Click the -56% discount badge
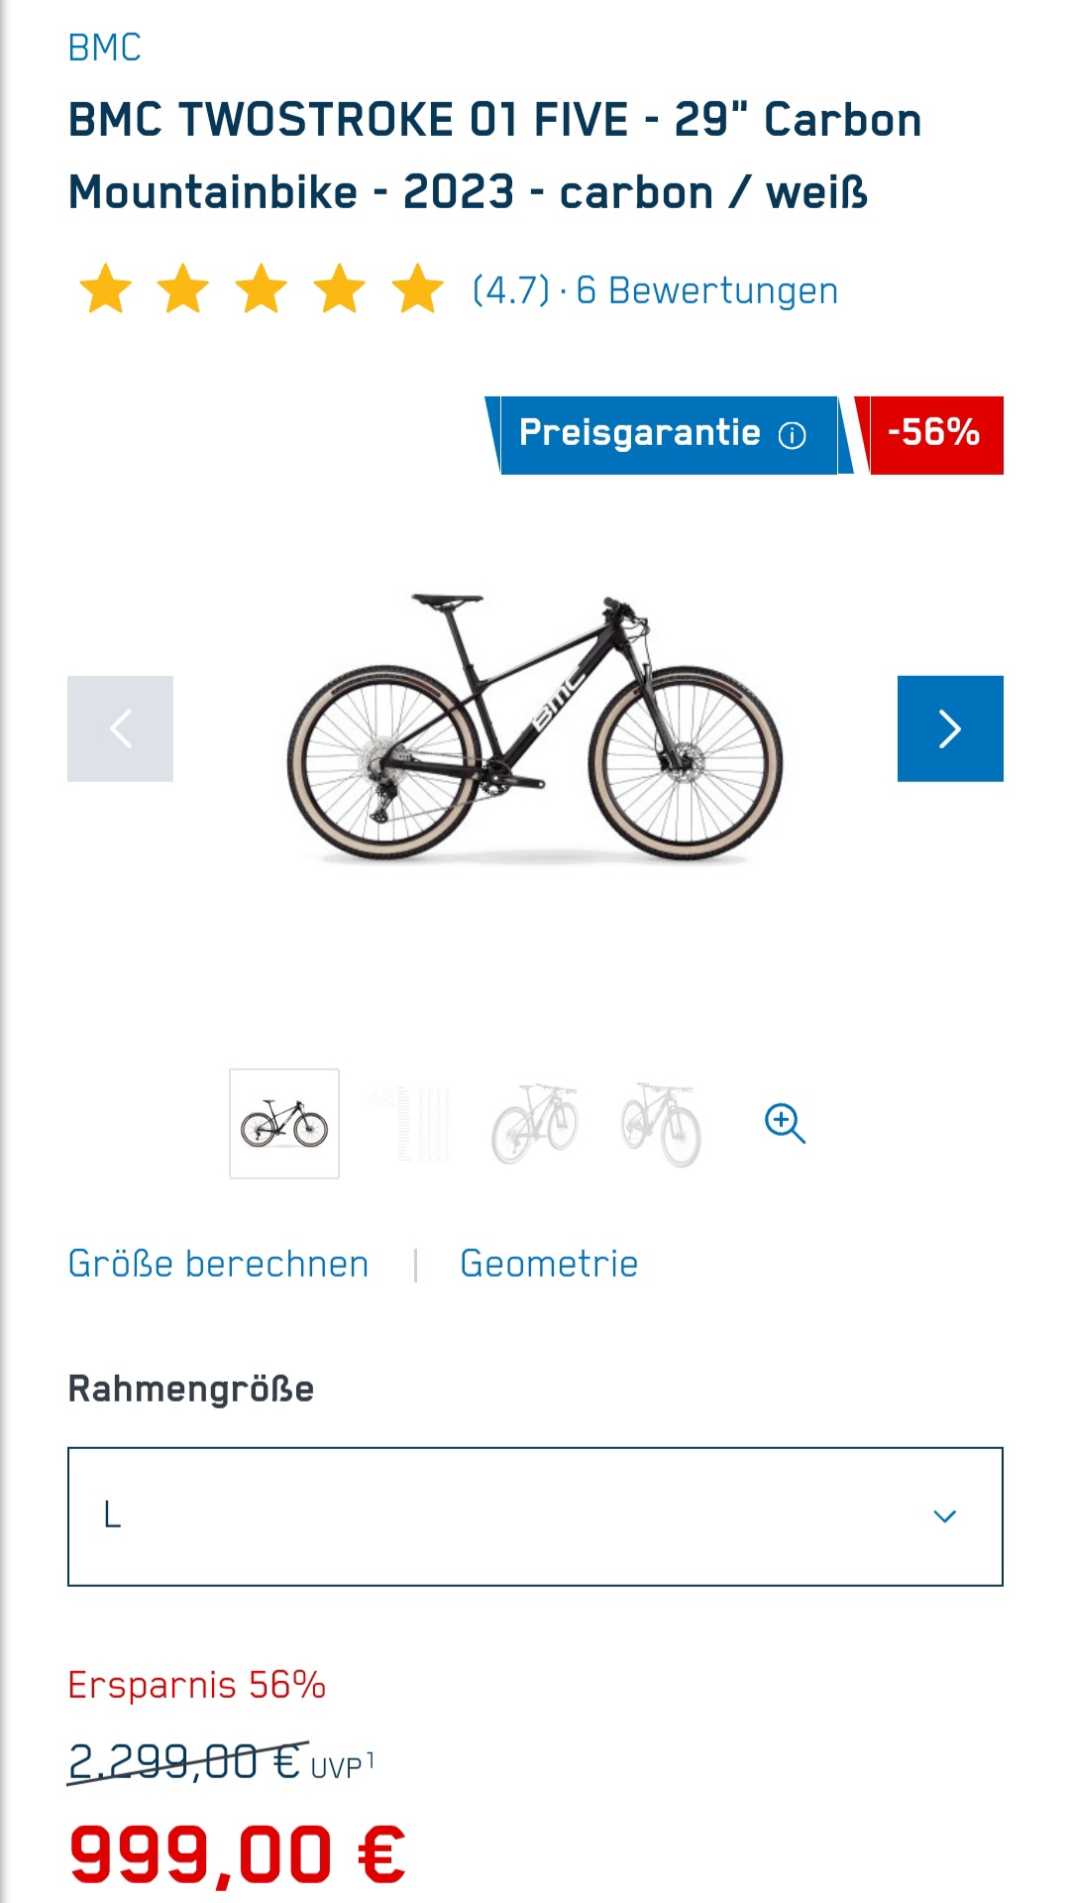The width and height of the screenshot is (1070, 1903). point(931,435)
